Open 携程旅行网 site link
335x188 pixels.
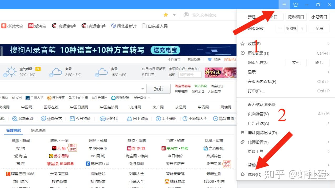point(98,164)
